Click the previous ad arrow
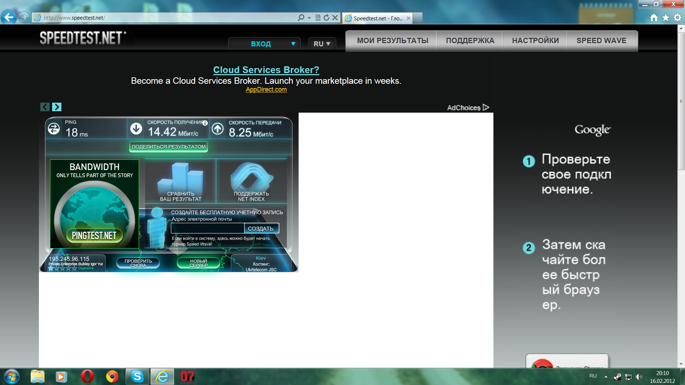685x385 pixels. [45, 107]
